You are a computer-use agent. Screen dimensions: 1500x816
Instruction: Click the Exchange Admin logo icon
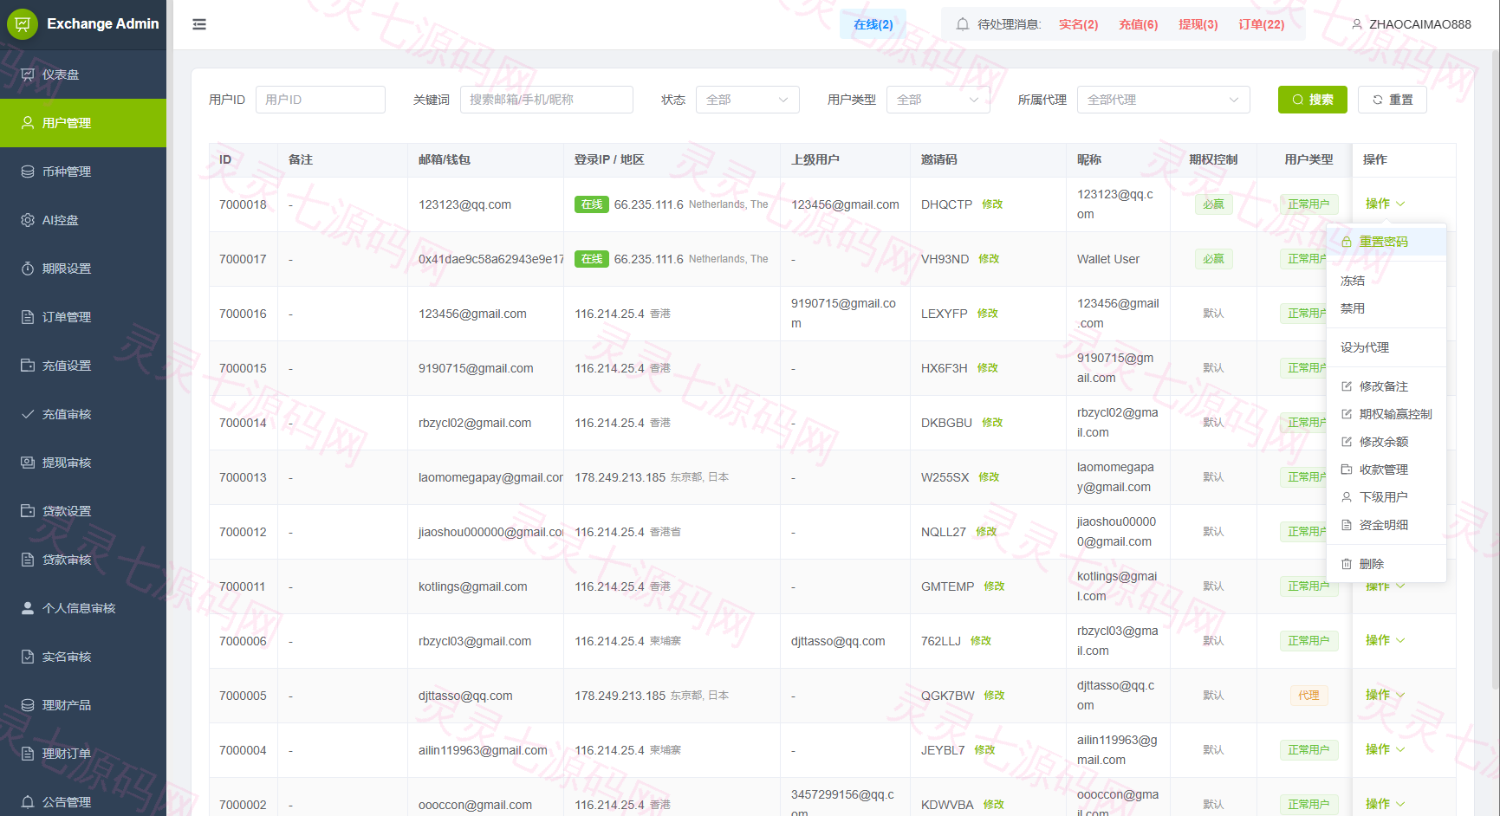pyautogui.click(x=23, y=24)
